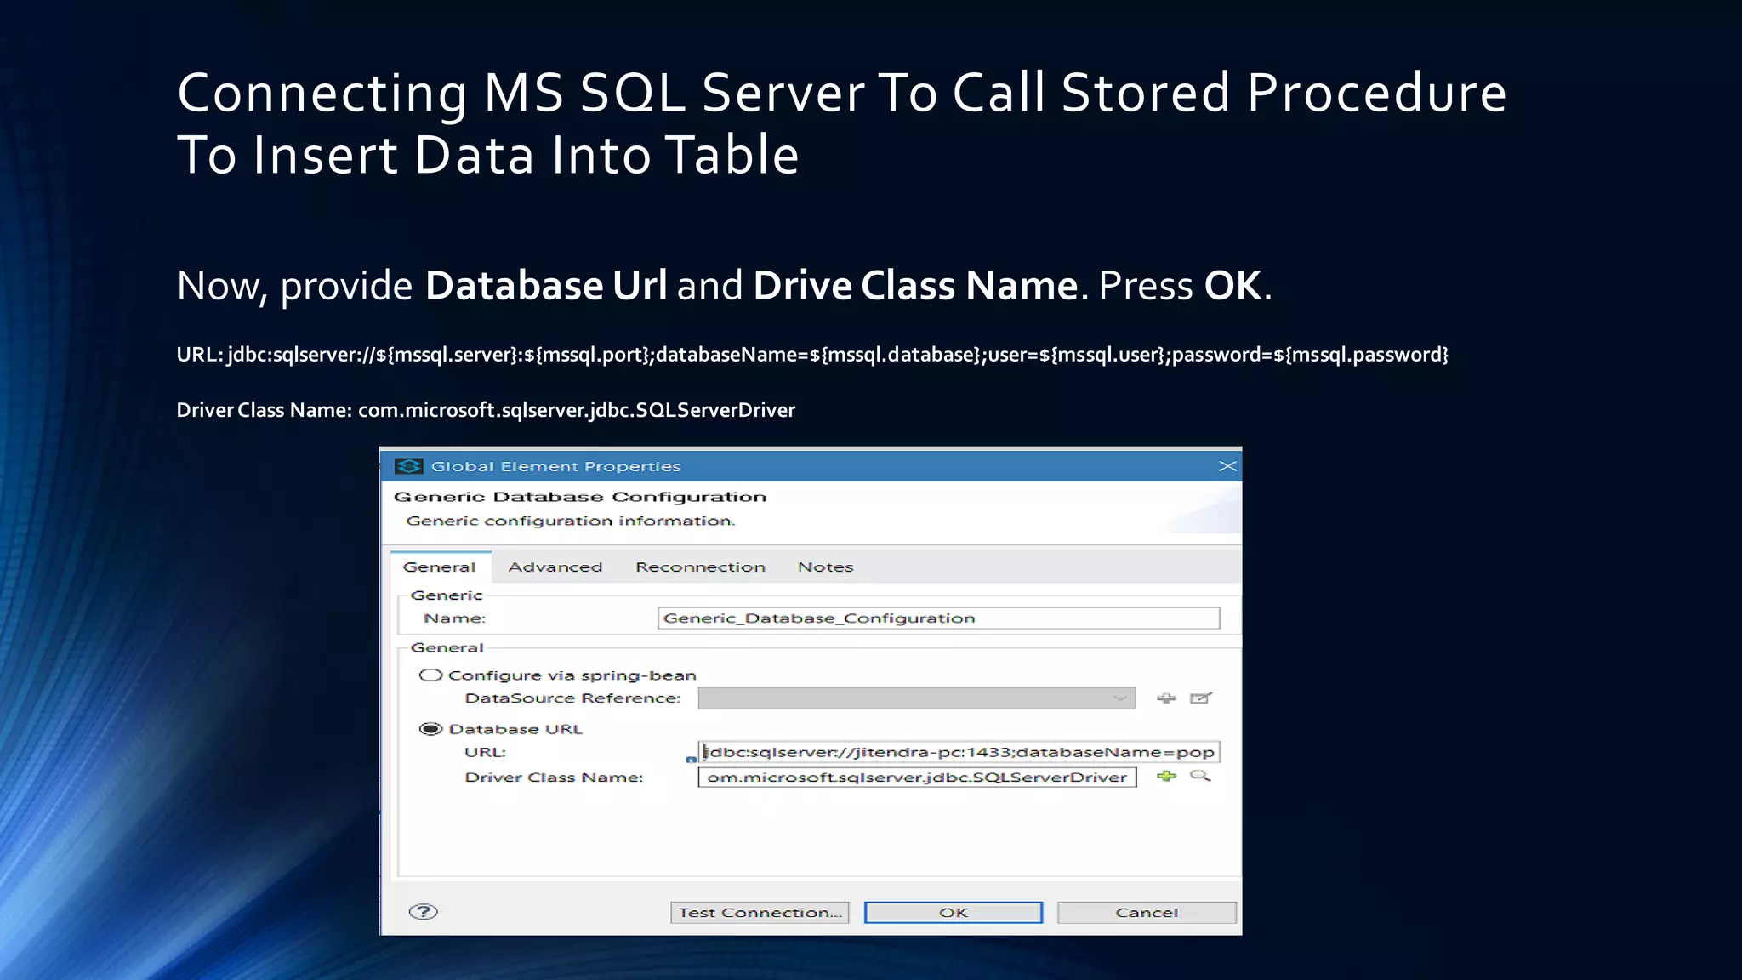This screenshot has width=1742, height=980.
Task: Click the 'Driver Class Name:' label in dialog
Action: coord(554,778)
